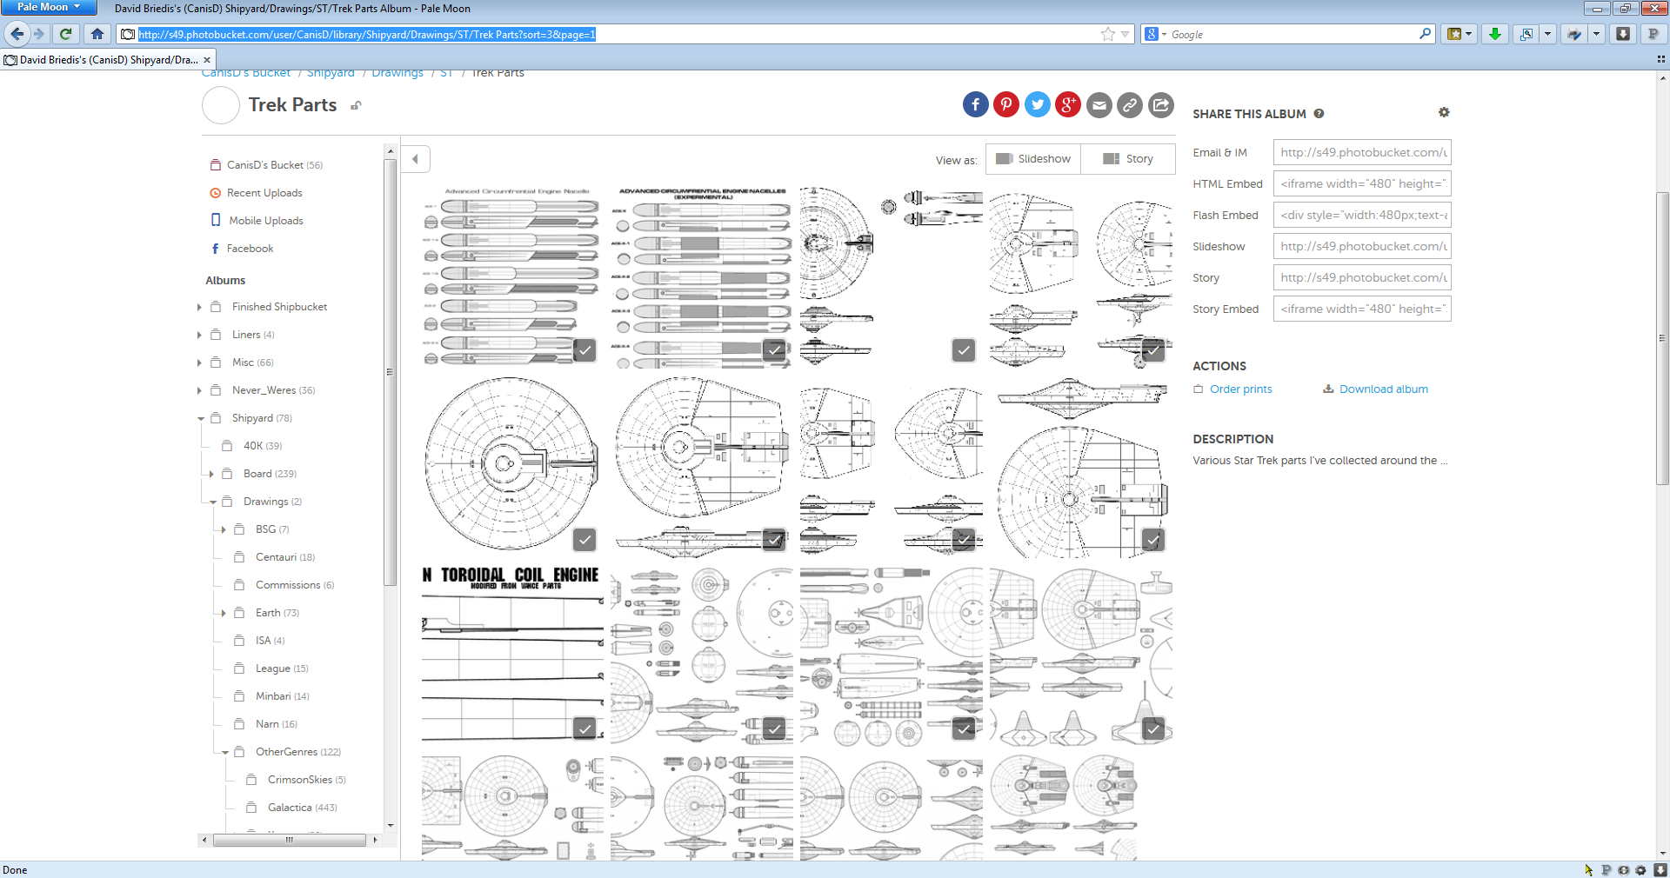Viewport: 1670px width, 878px height.
Task: Collapse Shipyard album tree
Action: (x=200, y=419)
